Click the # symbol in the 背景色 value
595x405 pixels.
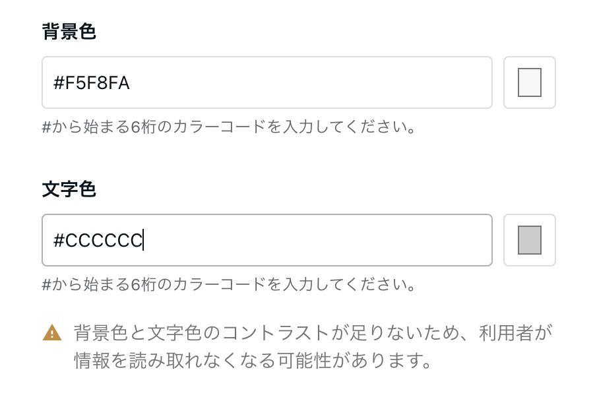click(x=59, y=82)
